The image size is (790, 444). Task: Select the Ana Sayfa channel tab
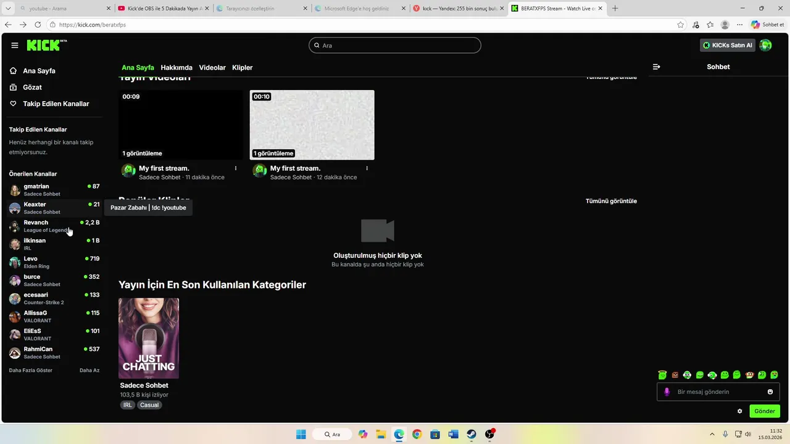pos(138,67)
